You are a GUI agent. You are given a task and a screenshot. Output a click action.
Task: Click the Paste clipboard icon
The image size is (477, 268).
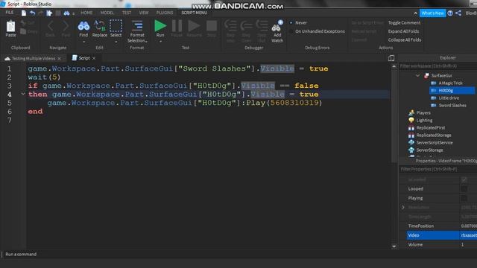pos(10,27)
